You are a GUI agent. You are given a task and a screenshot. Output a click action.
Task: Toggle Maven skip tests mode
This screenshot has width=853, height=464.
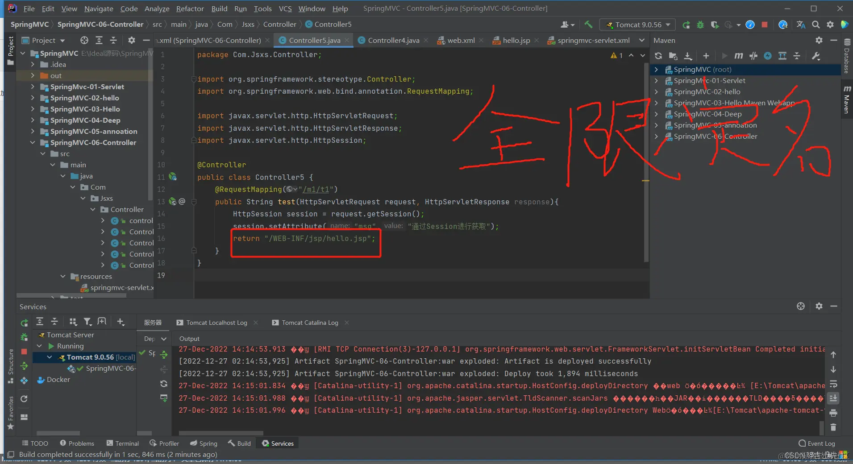(x=768, y=56)
